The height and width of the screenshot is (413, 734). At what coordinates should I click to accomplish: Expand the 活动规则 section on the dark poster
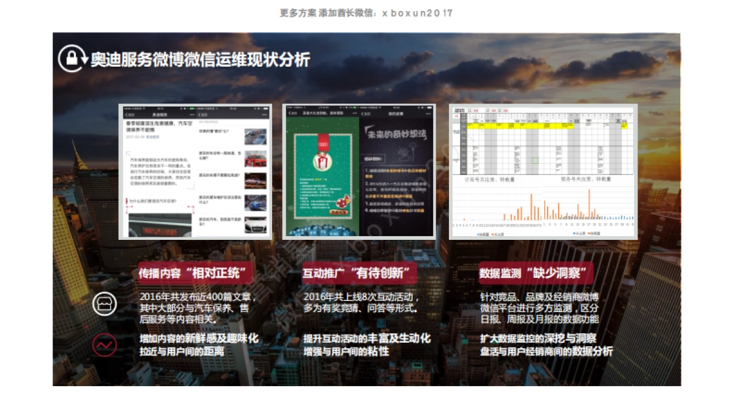374,159
